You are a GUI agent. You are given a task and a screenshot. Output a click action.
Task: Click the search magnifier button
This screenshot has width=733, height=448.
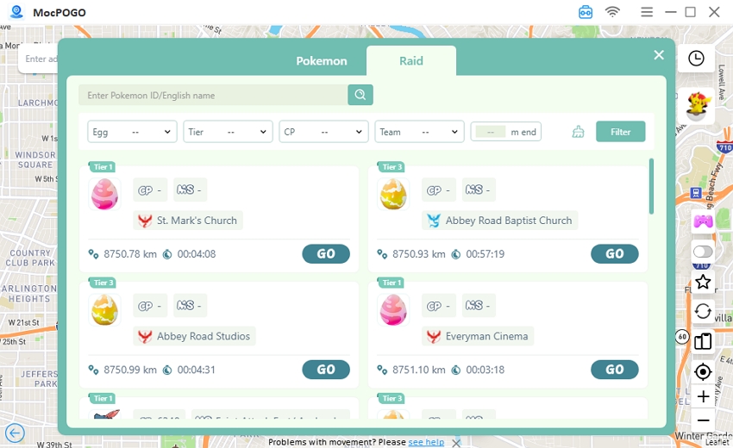coord(360,95)
